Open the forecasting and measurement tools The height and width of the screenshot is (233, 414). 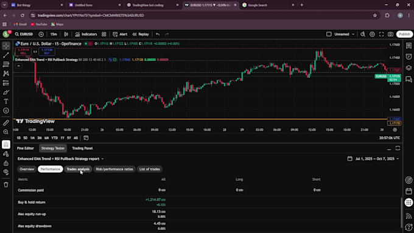pos(6,83)
